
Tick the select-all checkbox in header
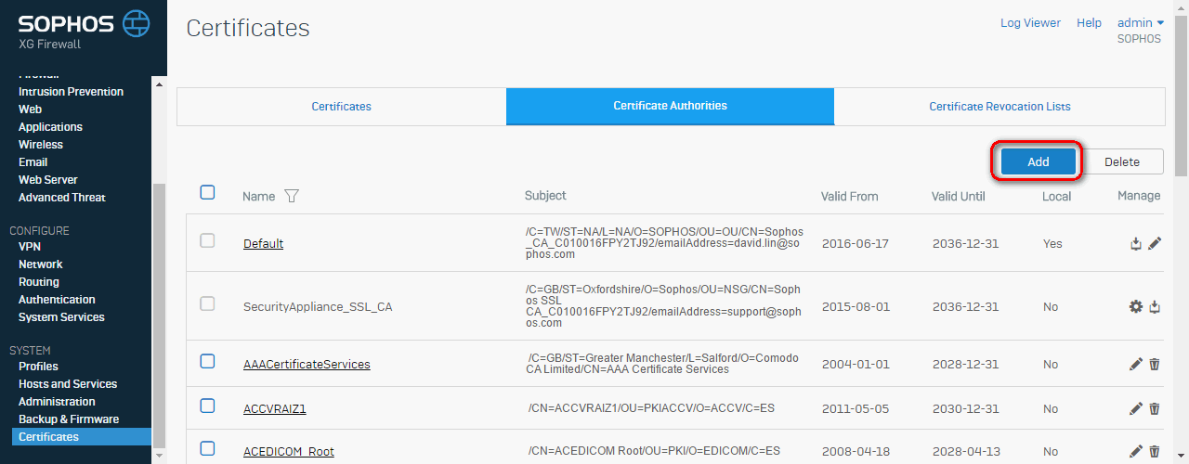click(208, 193)
